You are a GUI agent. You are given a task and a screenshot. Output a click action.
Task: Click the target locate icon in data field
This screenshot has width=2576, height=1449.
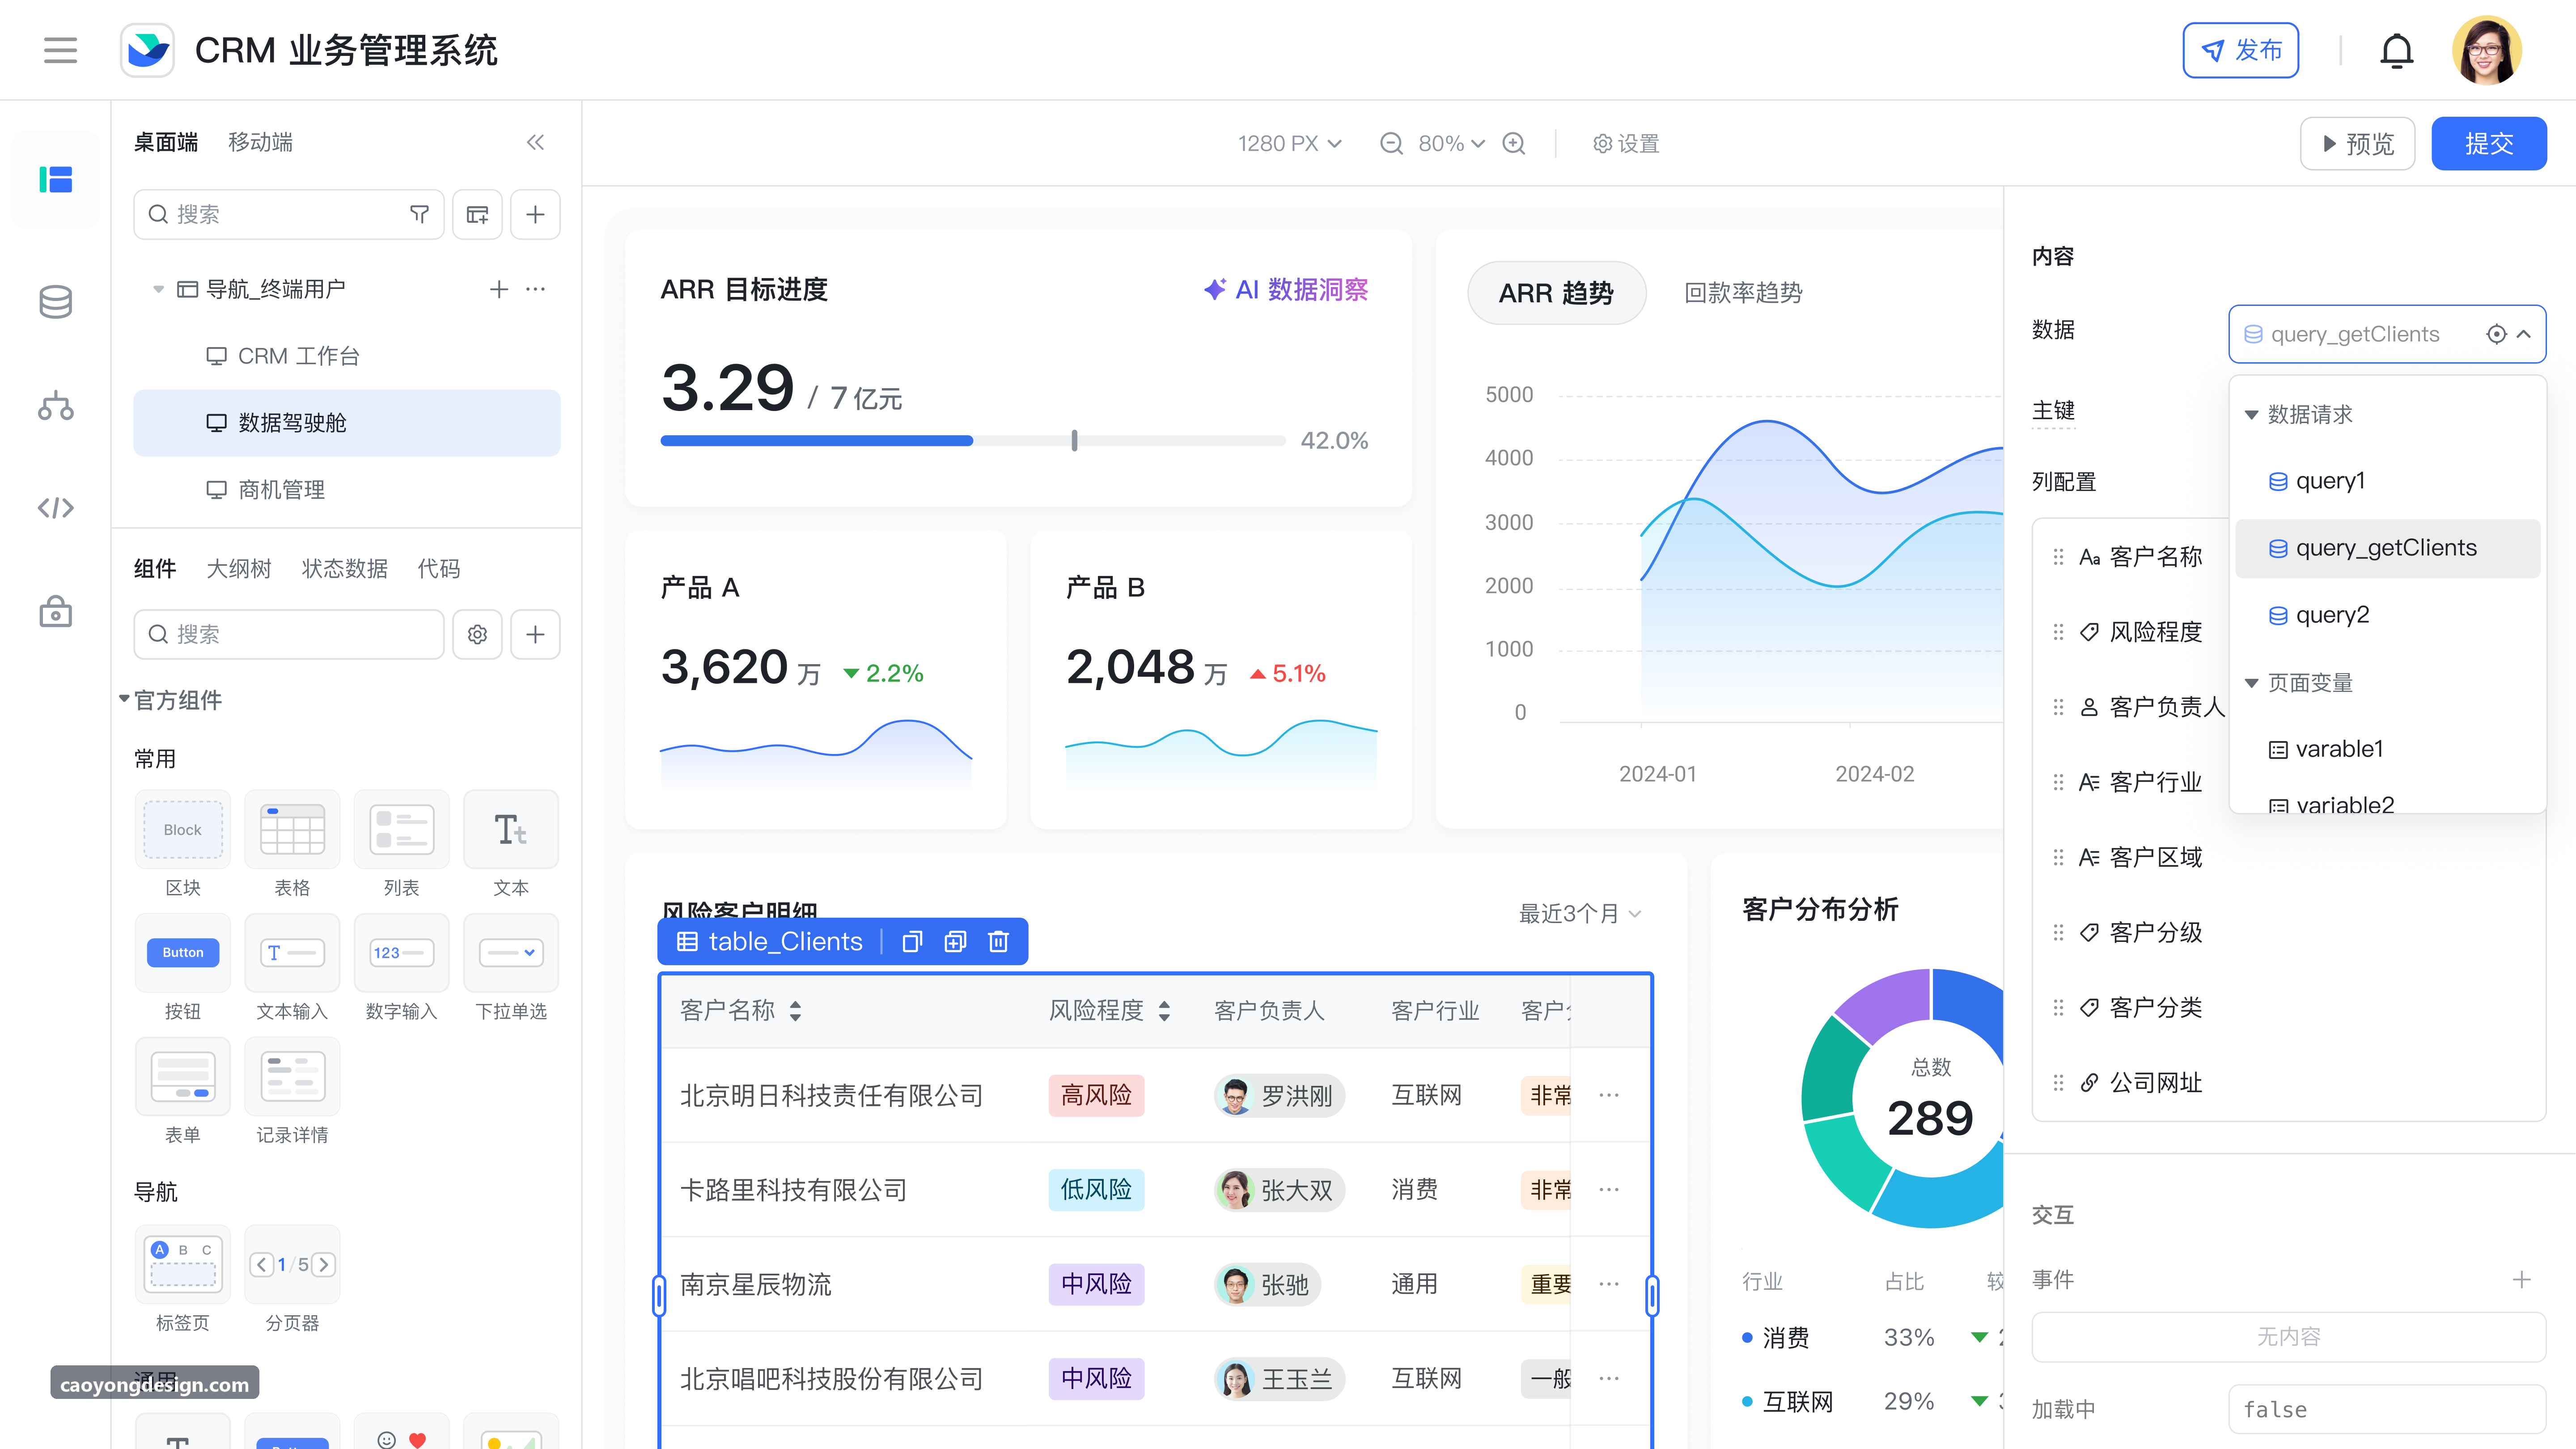coord(2496,334)
